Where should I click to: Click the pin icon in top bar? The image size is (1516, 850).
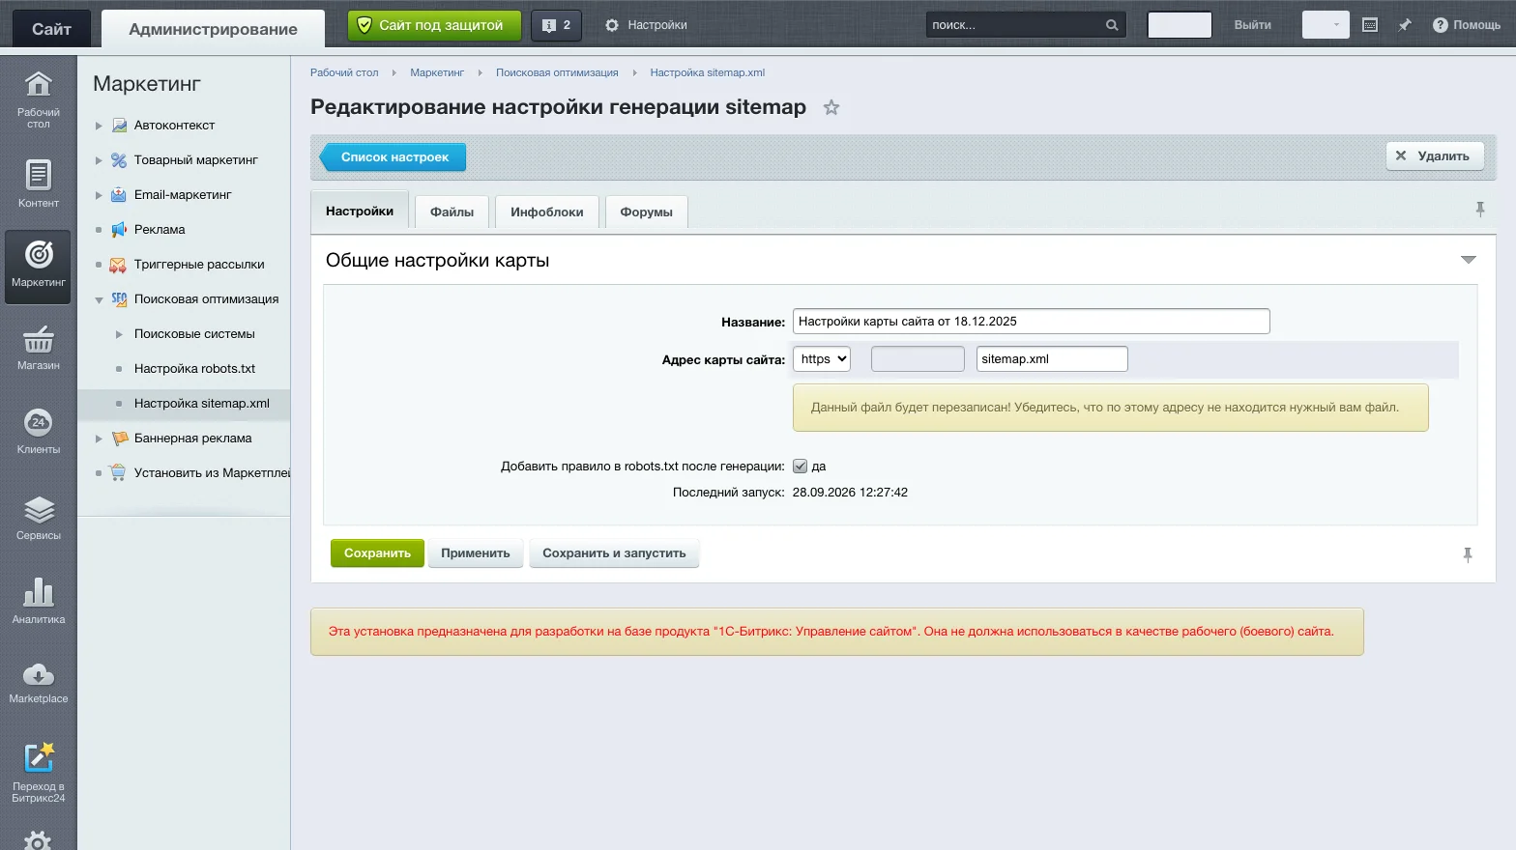point(1405,25)
